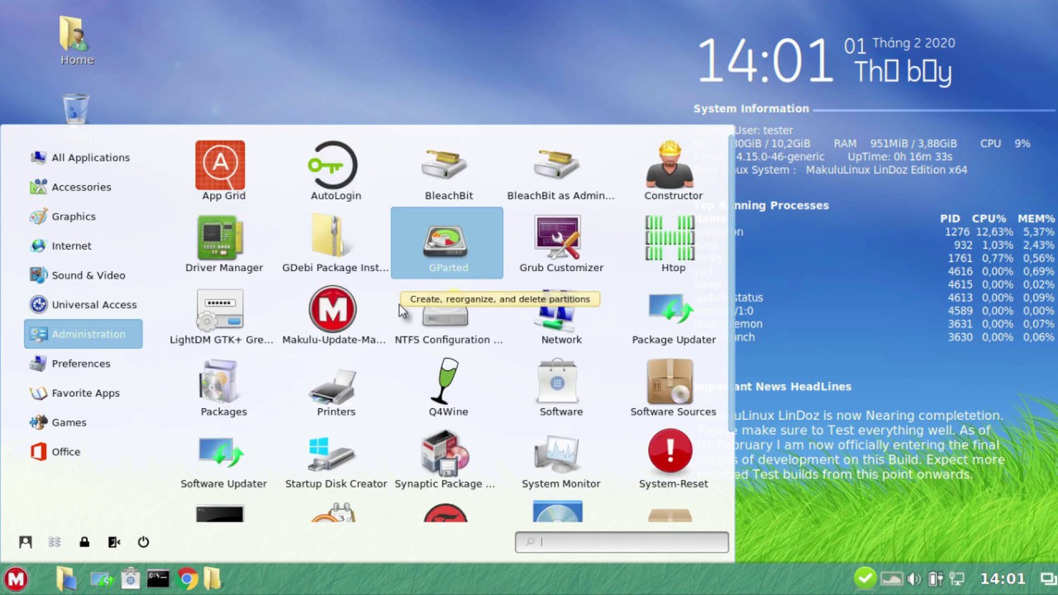Select the Office category
This screenshot has height=595, width=1058.
[83, 451]
